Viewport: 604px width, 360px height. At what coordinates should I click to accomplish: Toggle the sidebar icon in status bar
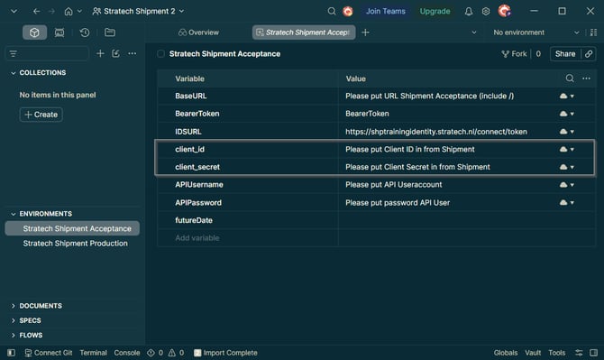point(11,353)
